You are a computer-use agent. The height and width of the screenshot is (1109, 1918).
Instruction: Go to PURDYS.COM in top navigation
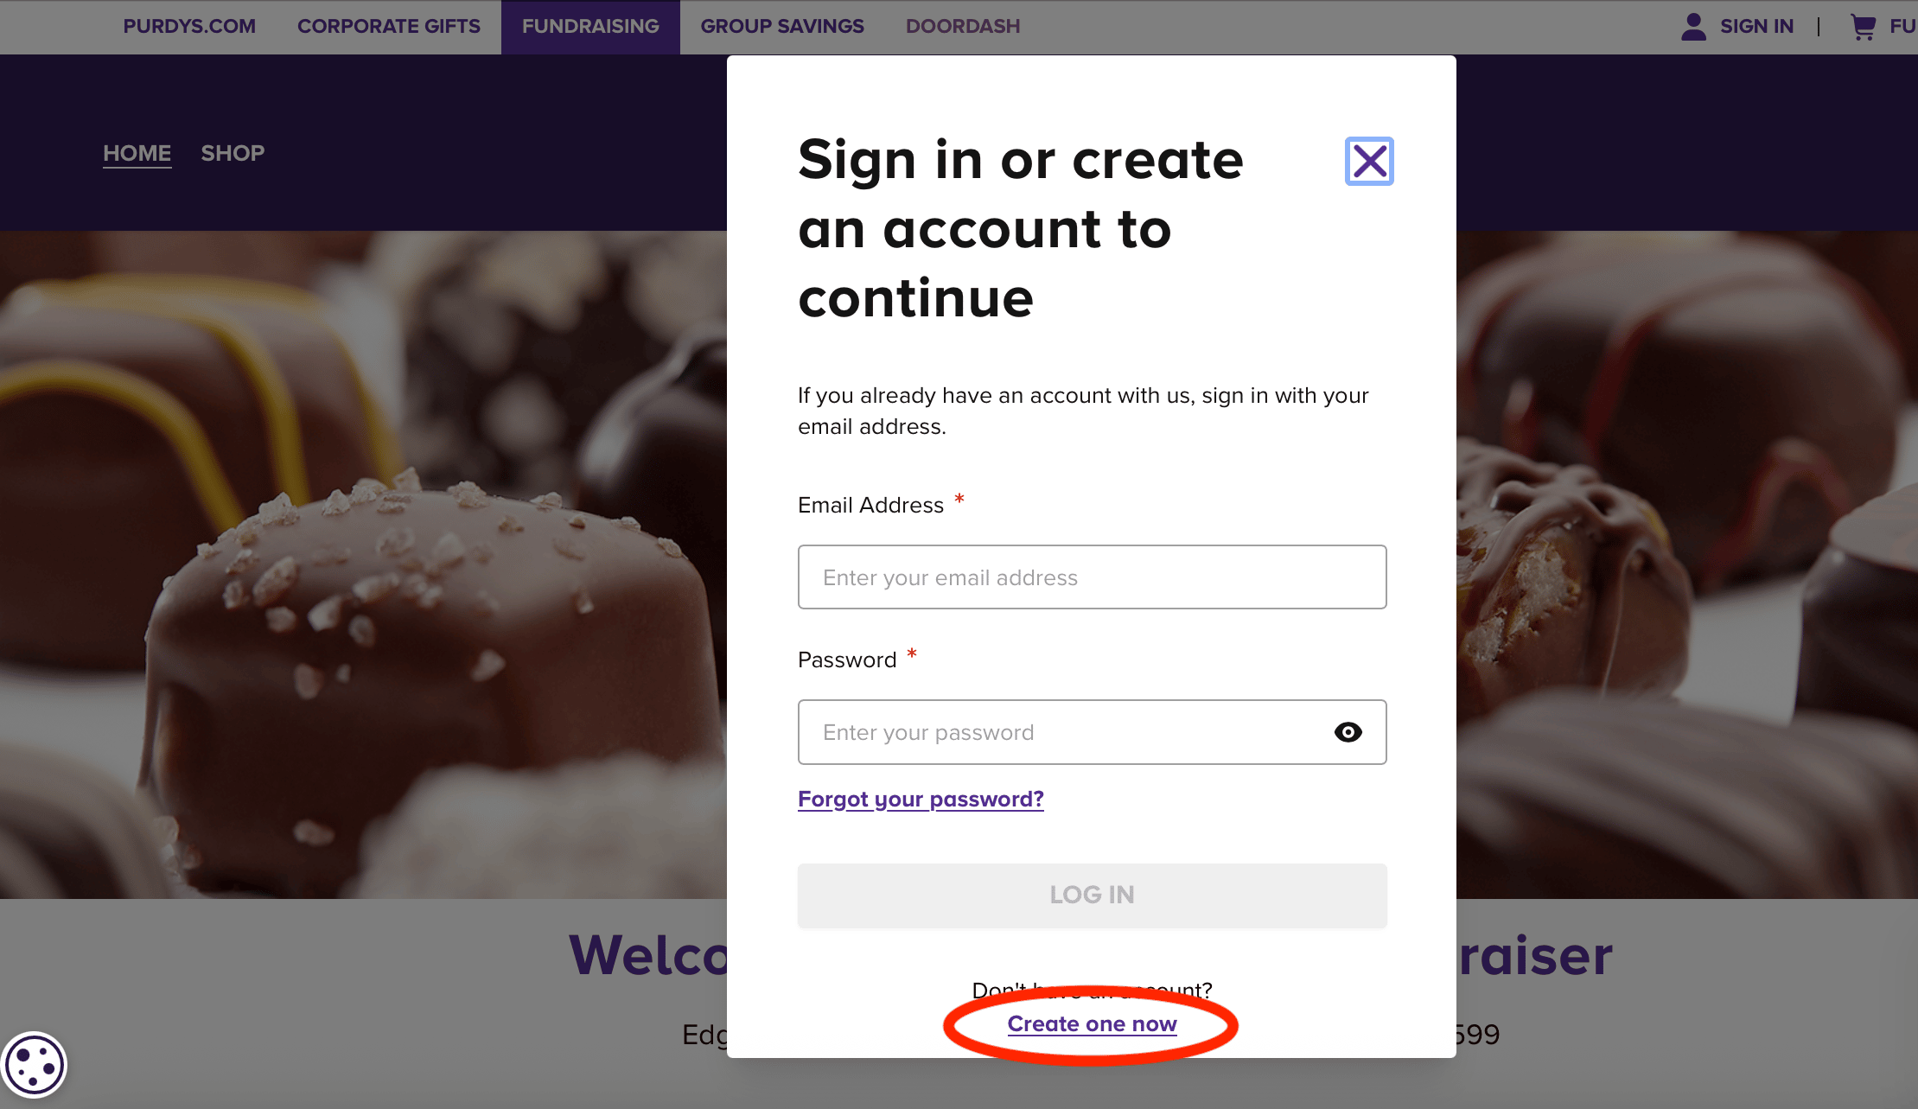189,27
